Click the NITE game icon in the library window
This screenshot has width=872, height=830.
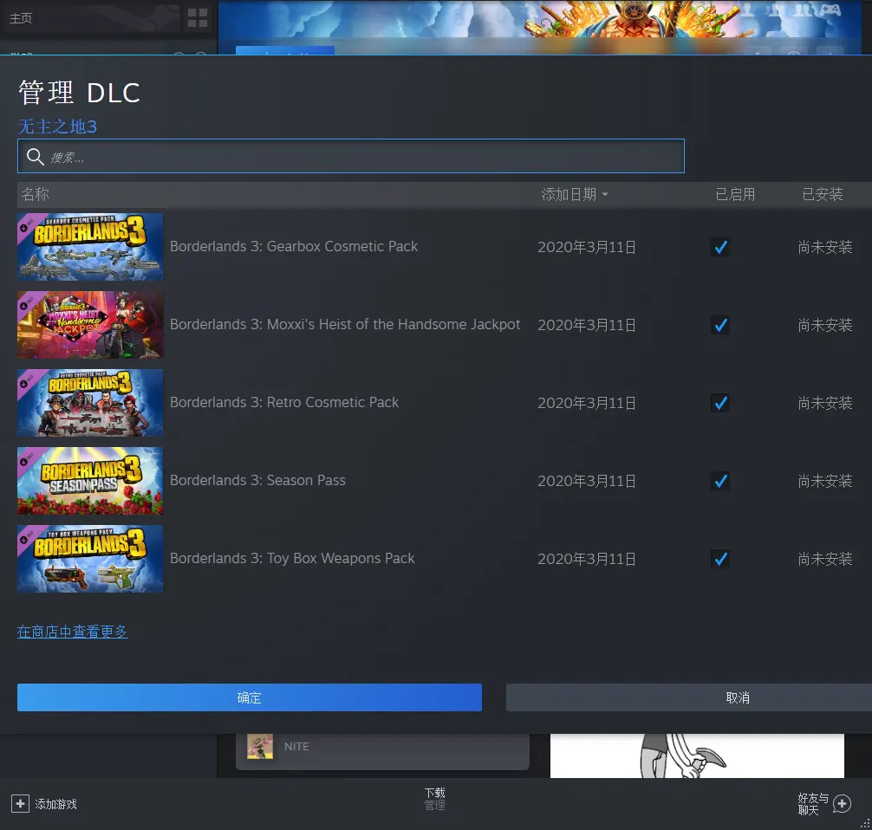click(260, 746)
